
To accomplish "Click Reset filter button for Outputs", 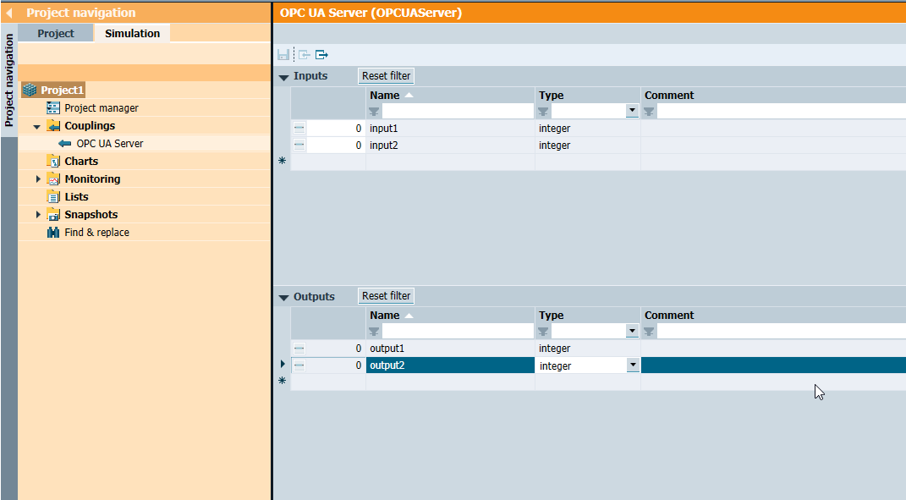I will pos(386,296).
